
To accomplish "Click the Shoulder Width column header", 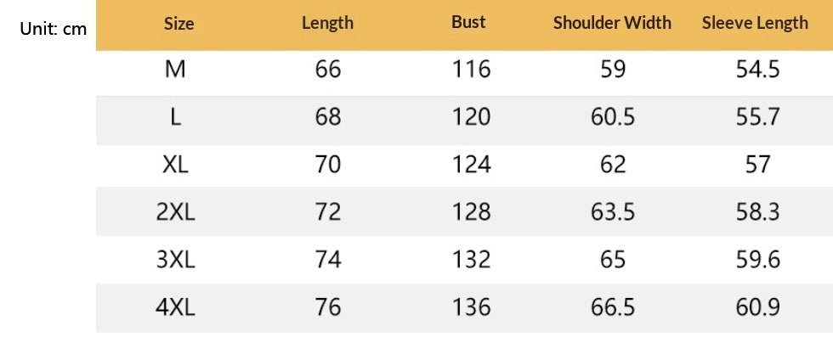I will [x=612, y=23].
